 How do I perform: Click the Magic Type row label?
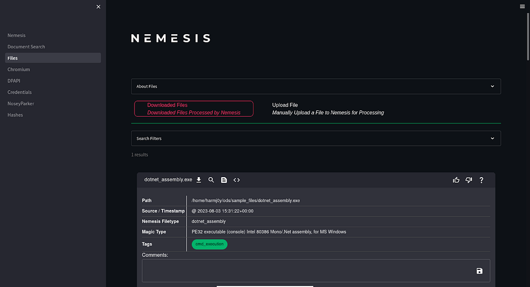coord(154,232)
